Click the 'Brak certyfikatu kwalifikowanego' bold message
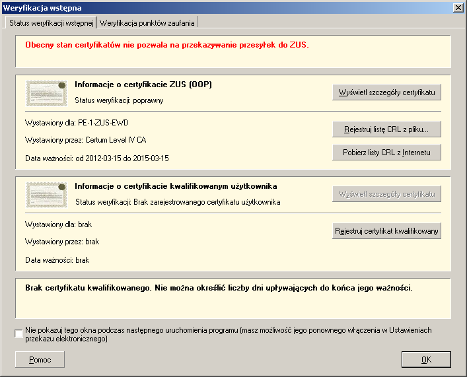Screen dimensions: 467x377 (219, 288)
